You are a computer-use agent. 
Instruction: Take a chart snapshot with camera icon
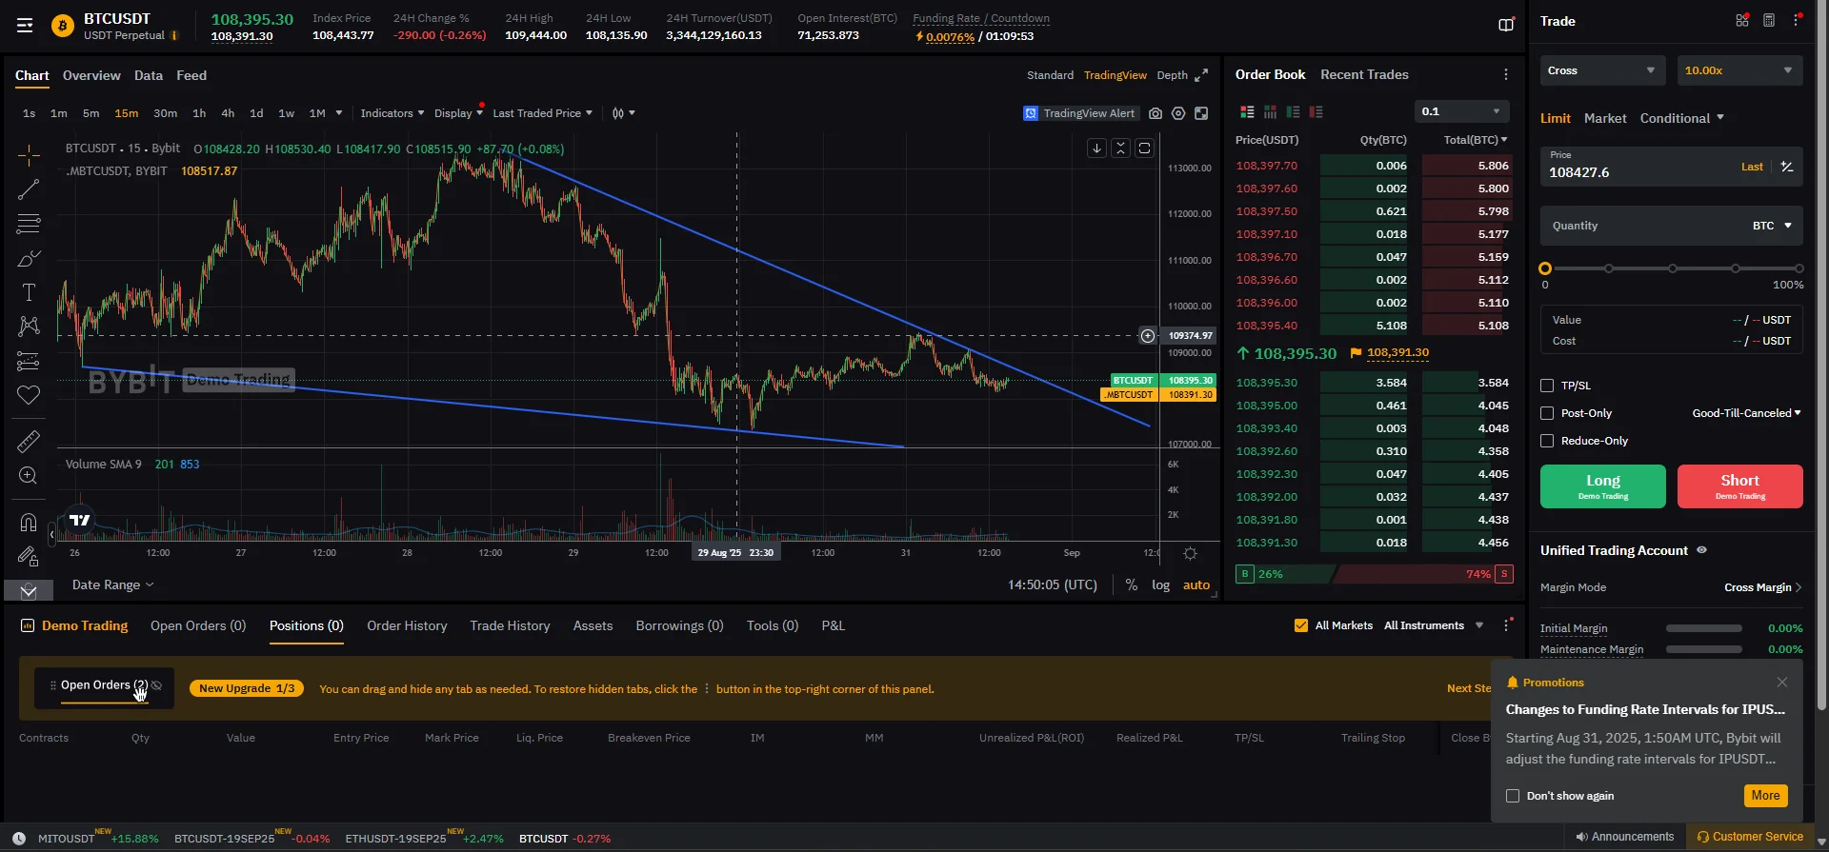pyautogui.click(x=1156, y=113)
